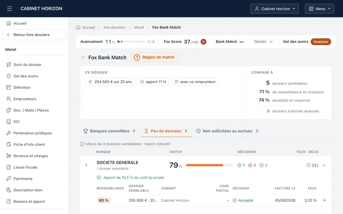Click the 254 500 € sur 25 ans chip
This screenshot has width=343, height=214.
(x=110, y=82)
